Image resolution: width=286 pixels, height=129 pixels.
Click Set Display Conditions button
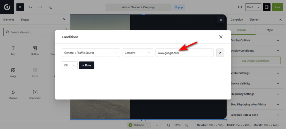(256, 60)
